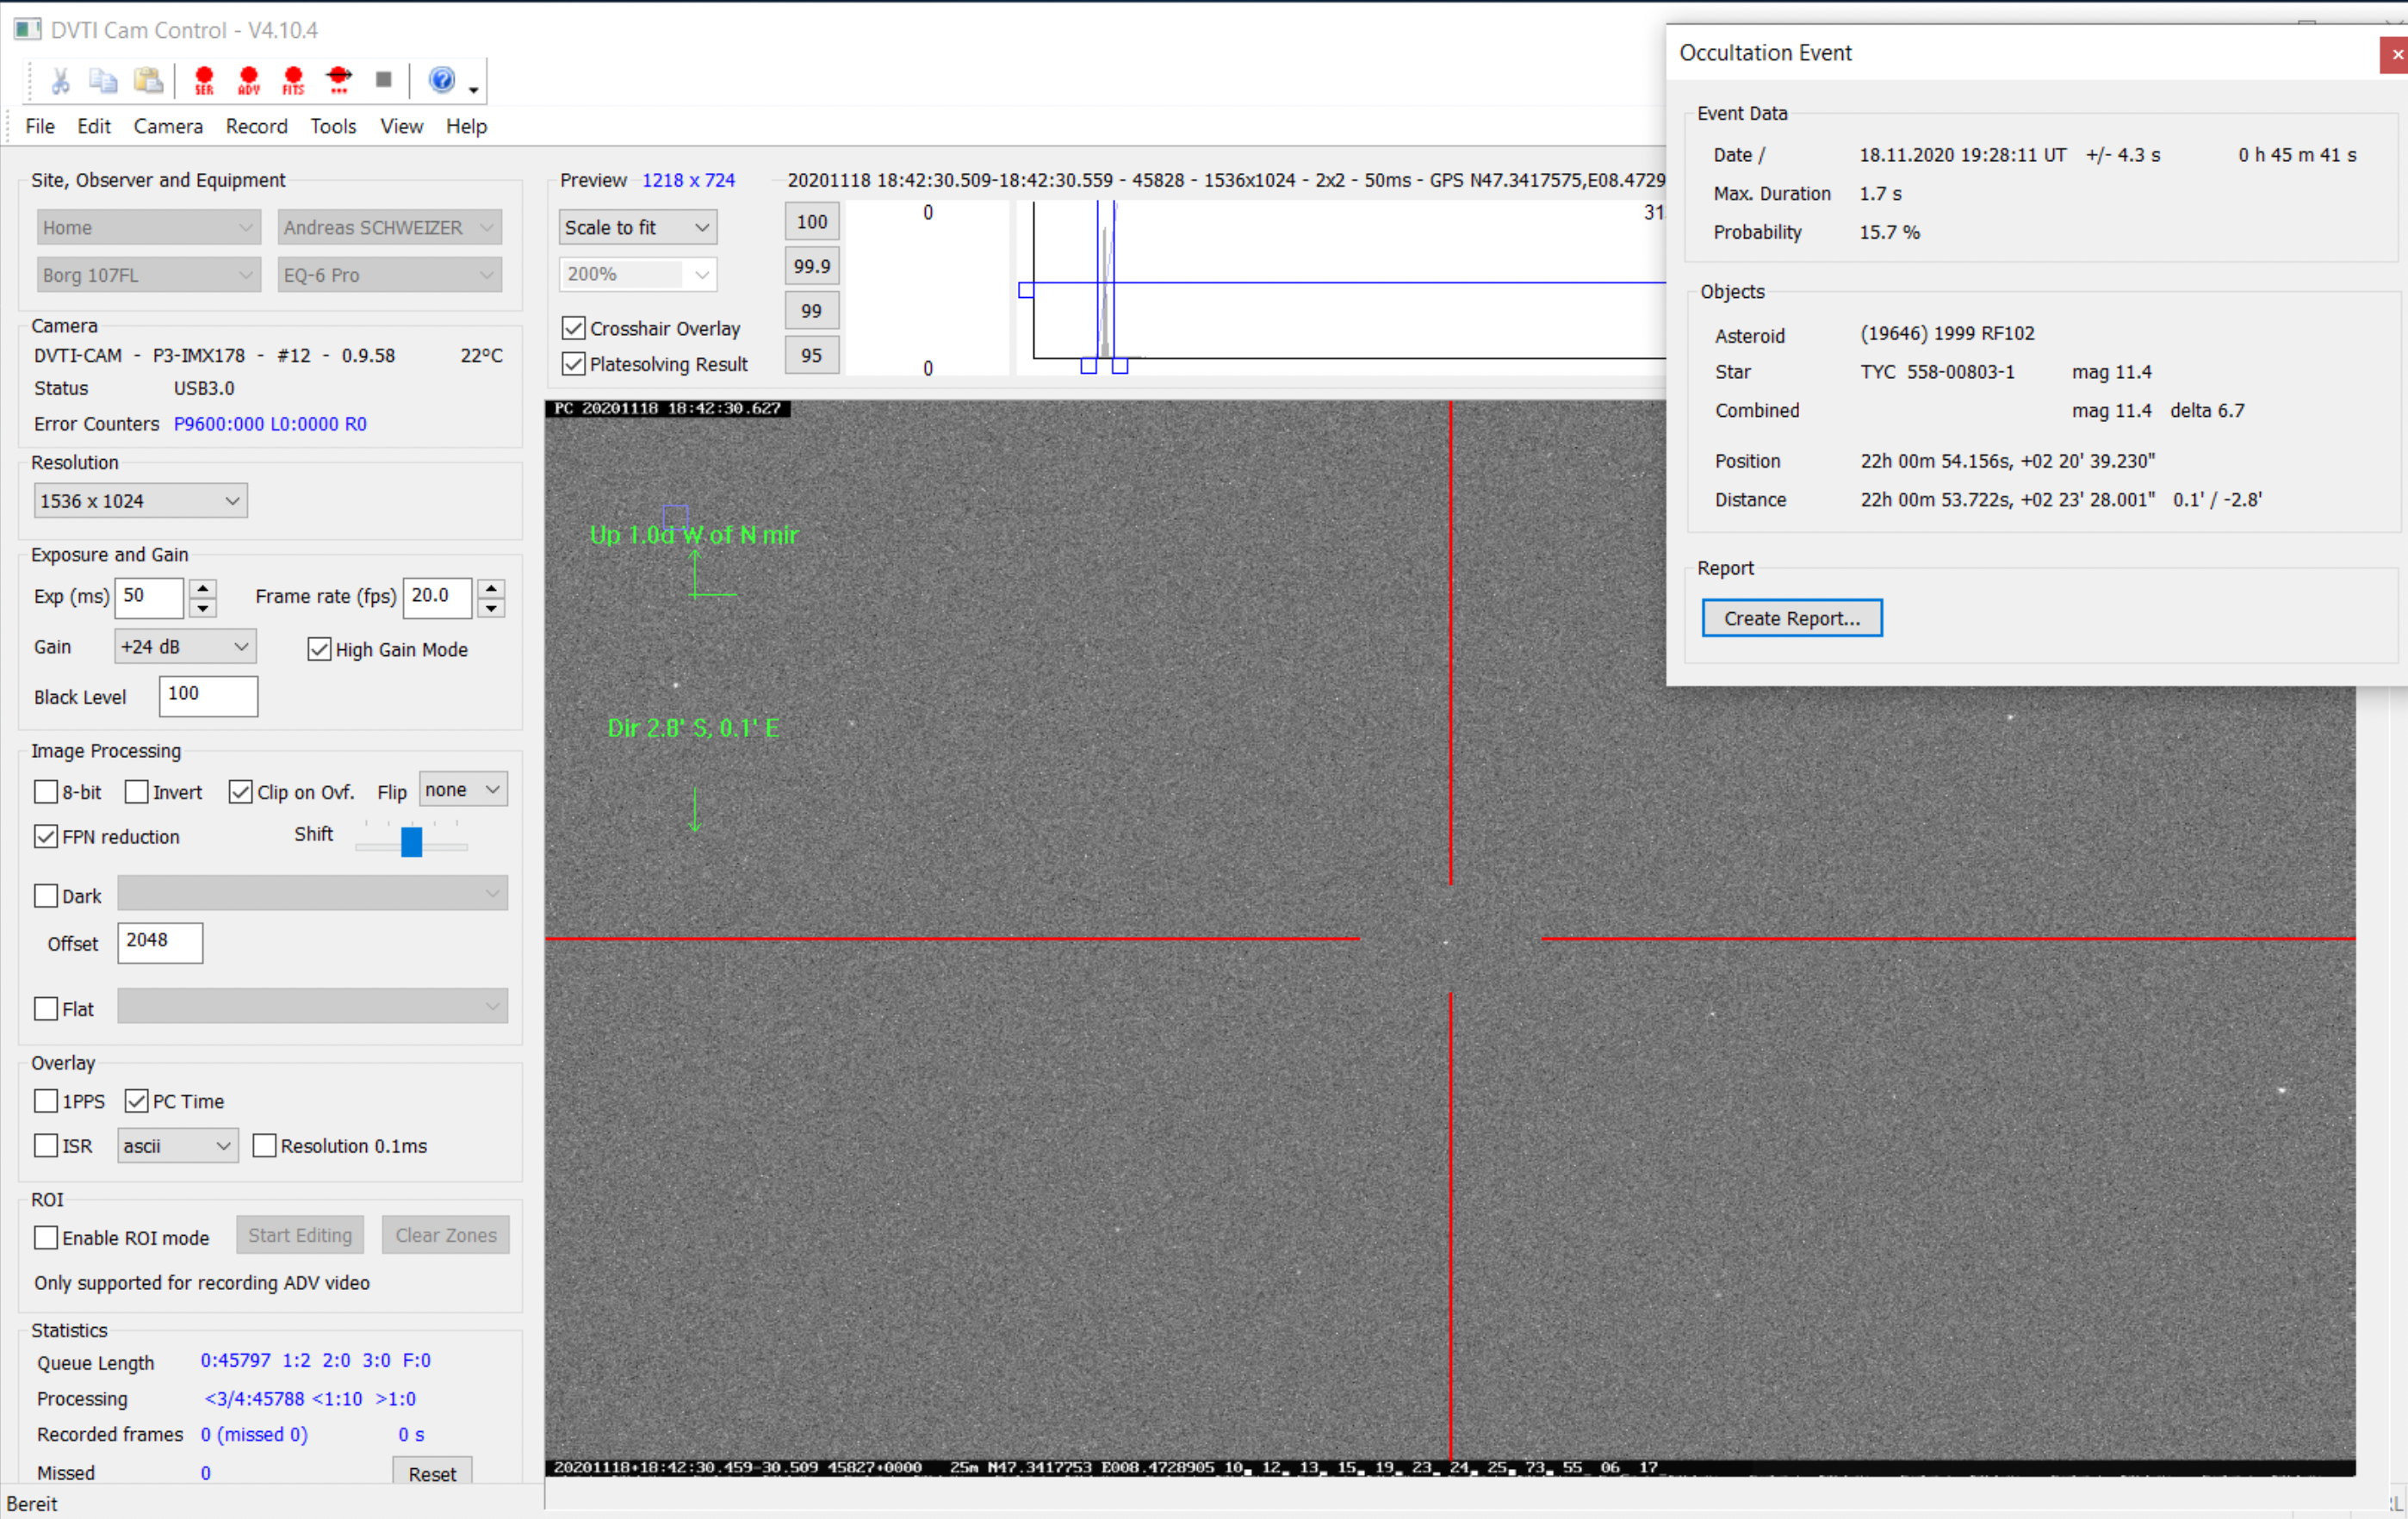This screenshot has height=1519, width=2408.
Task: Start FITS recording from toolbar
Action: pos(293,80)
